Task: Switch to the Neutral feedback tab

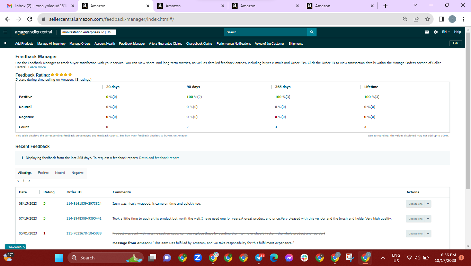Action: [60, 173]
